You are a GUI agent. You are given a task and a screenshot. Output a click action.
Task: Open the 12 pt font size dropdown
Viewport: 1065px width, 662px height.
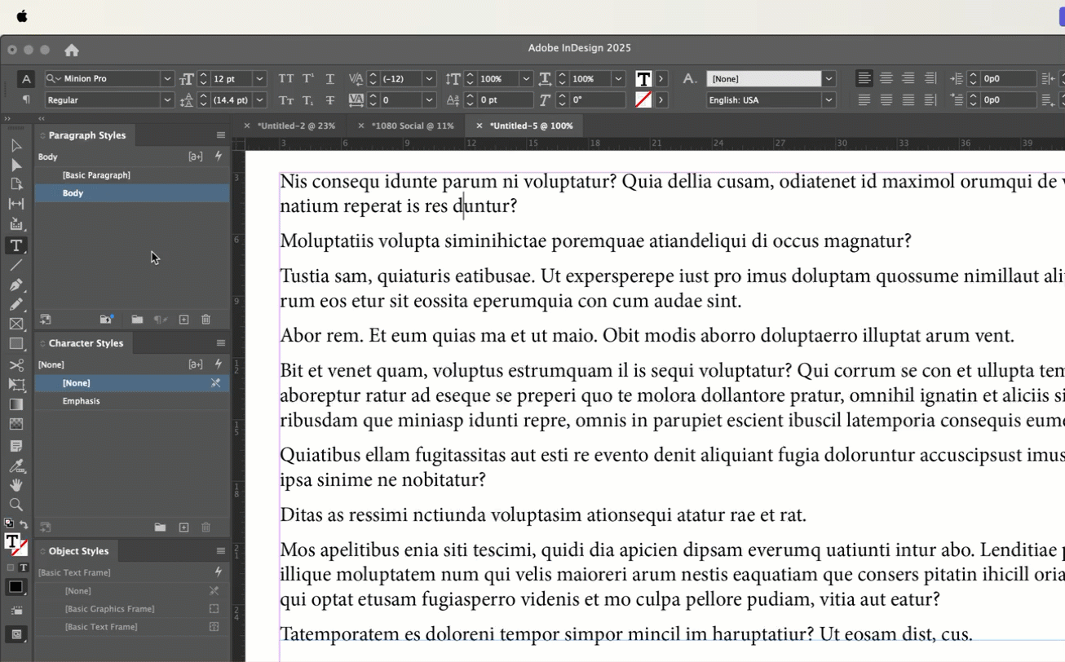pos(259,79)
